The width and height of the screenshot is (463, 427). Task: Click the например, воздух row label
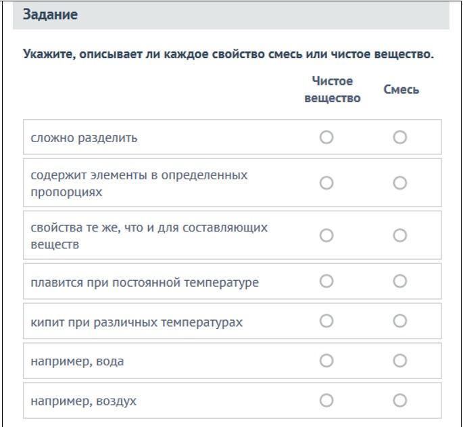point(84,401)
